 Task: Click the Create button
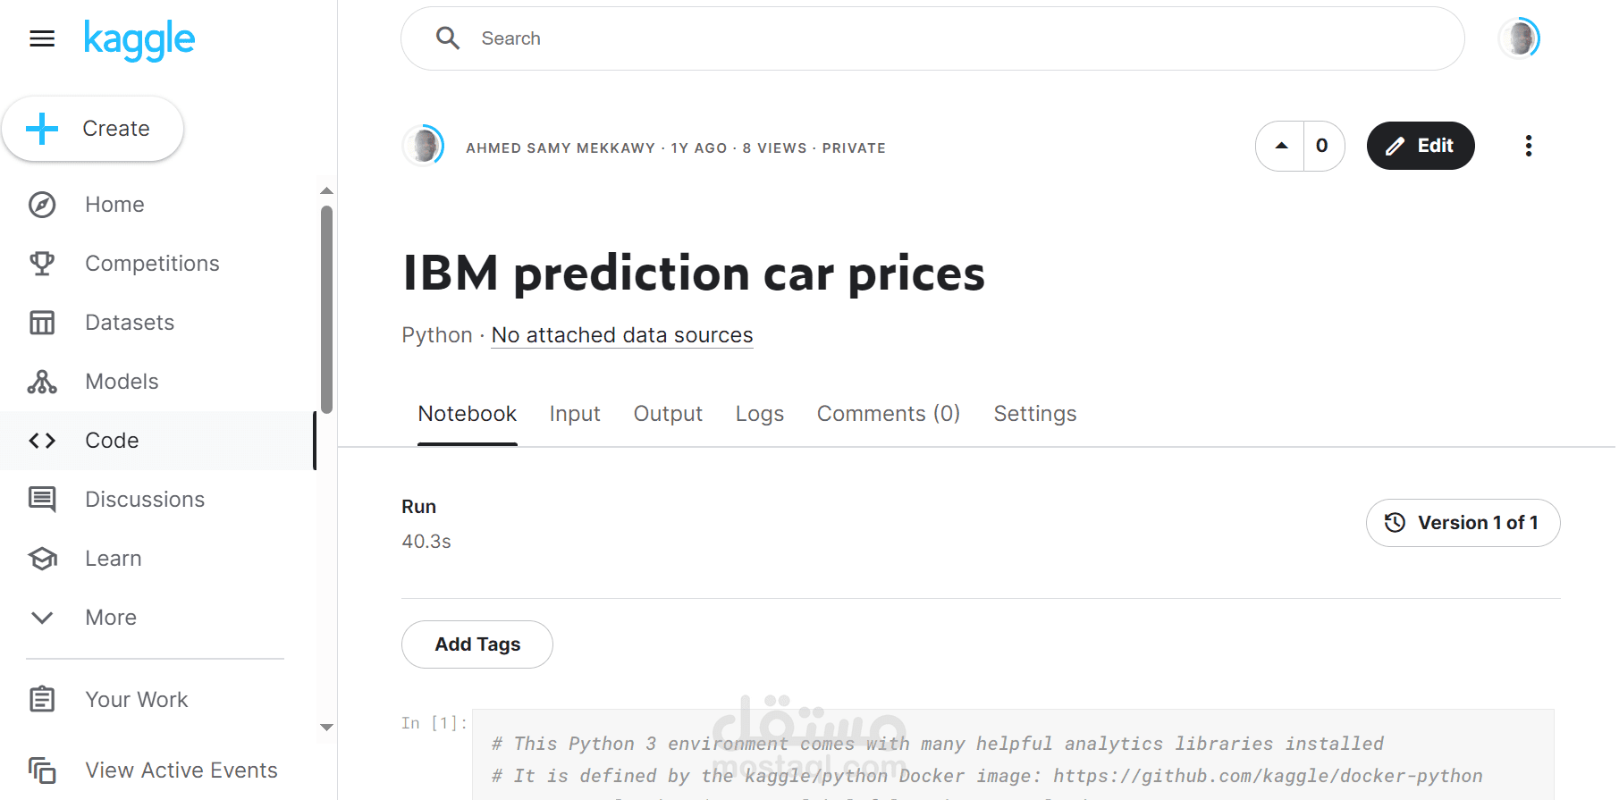click(93, 129)
